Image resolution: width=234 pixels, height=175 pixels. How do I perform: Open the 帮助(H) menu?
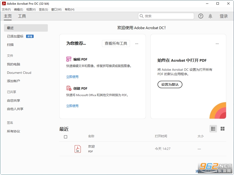pos(69,10)
